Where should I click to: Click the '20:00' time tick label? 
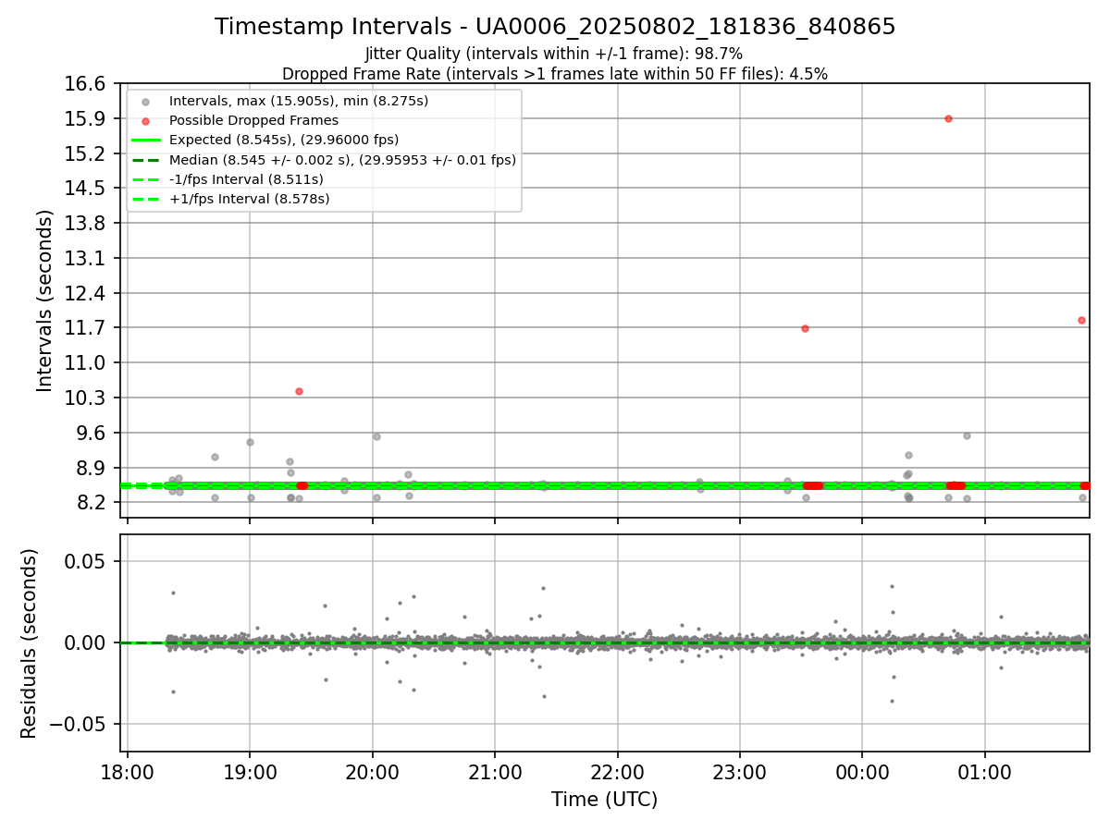coord(372,771)
